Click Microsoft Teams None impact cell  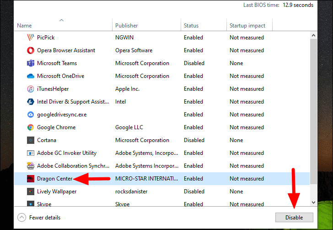coord(236,63)
